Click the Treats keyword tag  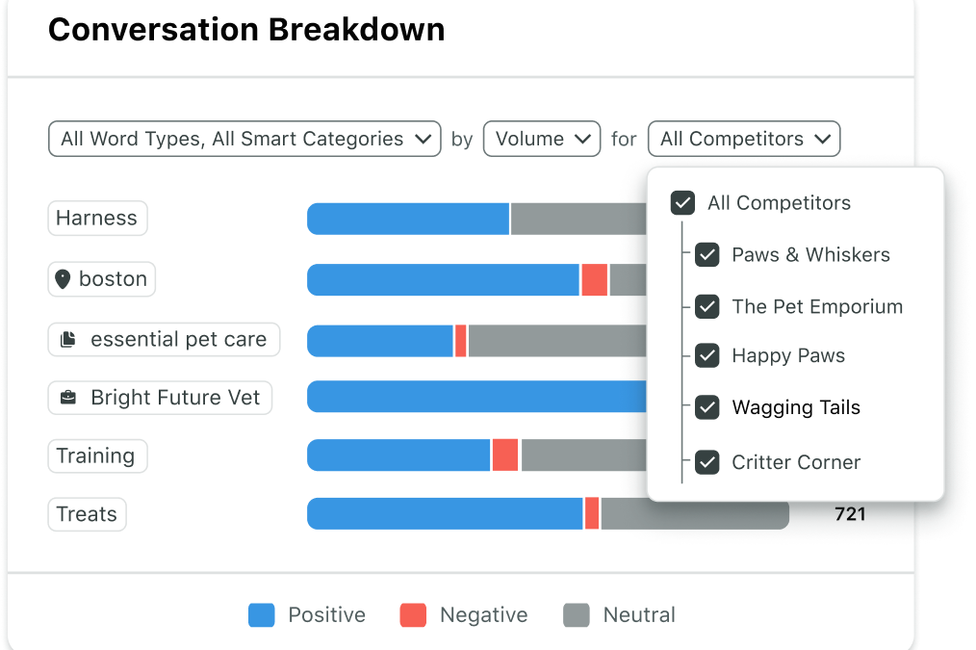(87, 514)
